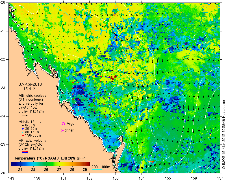
Task: Click the longitude axis label 152
Action: coord(90,178)
